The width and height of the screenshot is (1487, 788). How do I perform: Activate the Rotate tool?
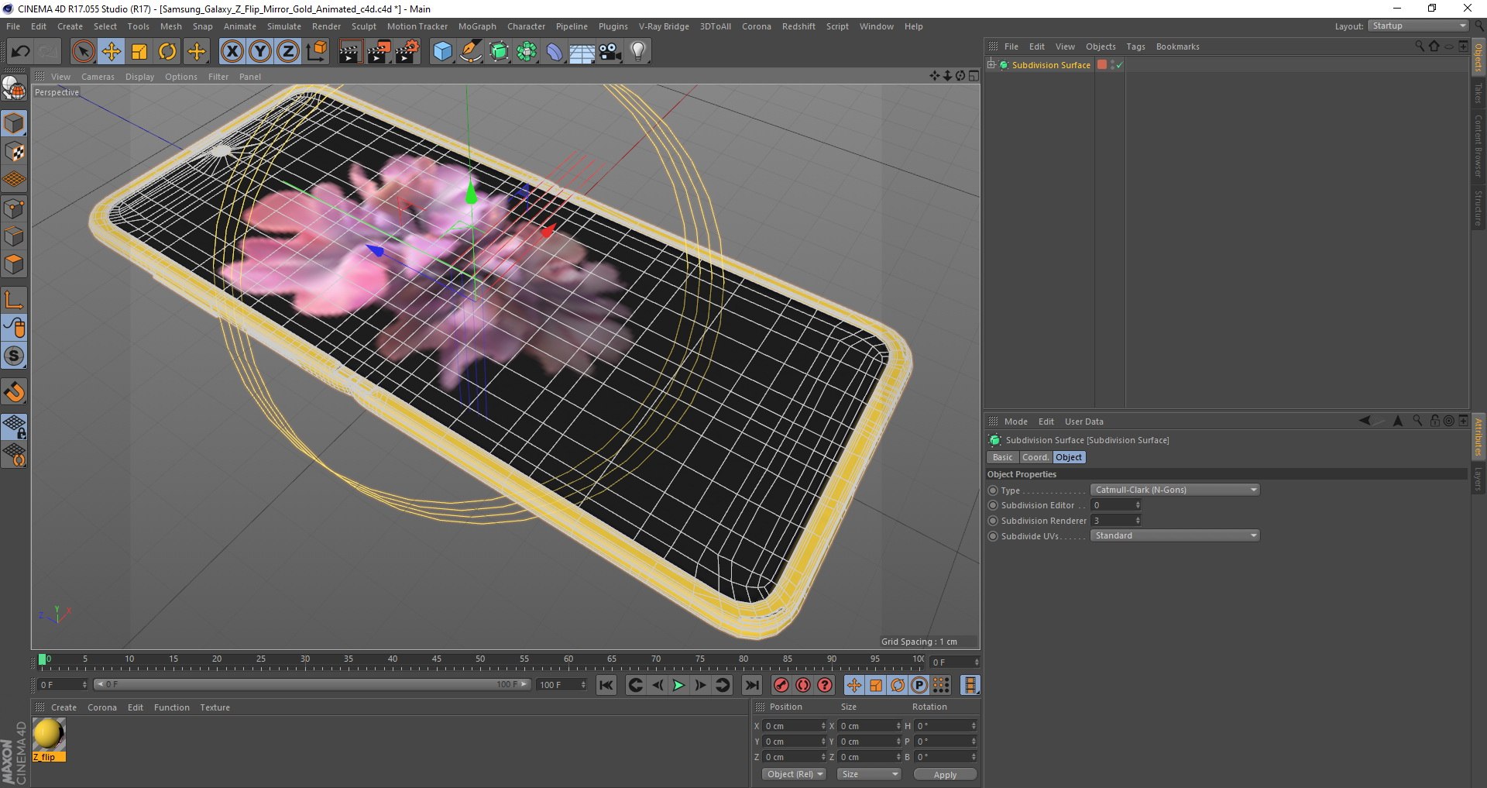167,52
